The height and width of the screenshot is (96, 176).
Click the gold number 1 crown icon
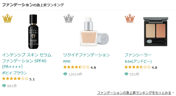pyautogui.click(x=7, y=18)
